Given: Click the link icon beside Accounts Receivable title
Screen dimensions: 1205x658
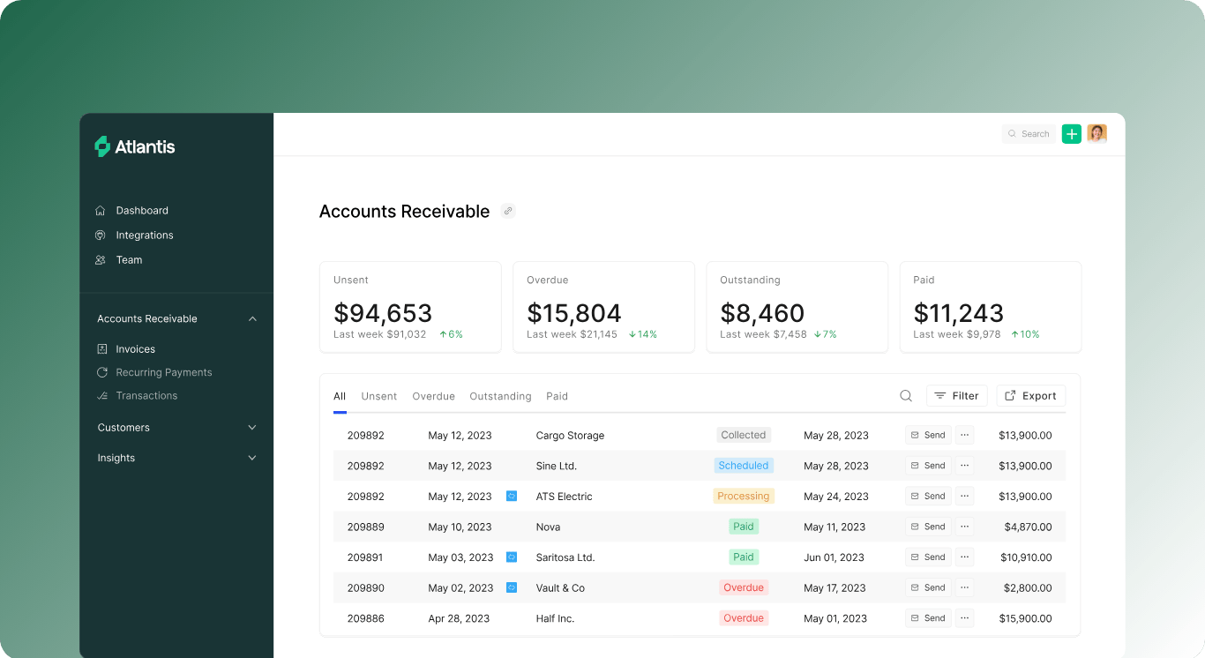Looking at the screenshot, I should coord(507,211).
